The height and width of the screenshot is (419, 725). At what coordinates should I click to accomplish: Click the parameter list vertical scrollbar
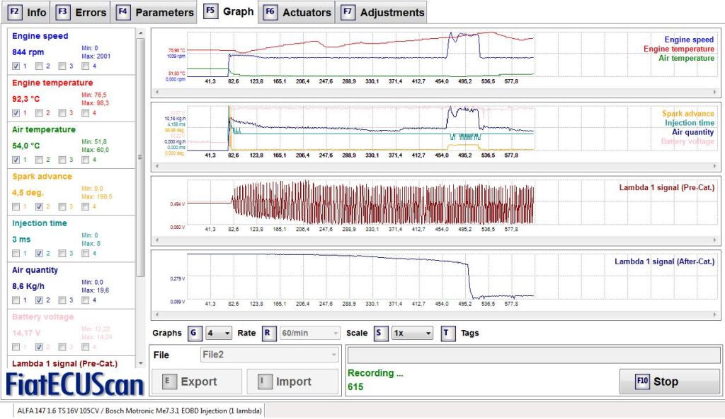coord(142,155)
